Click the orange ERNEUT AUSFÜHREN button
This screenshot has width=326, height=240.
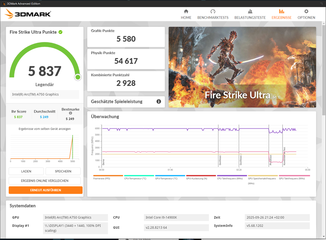46,190
